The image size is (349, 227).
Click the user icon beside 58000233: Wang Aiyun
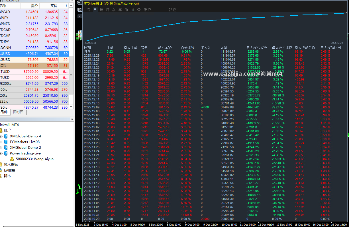coord(12,159)
